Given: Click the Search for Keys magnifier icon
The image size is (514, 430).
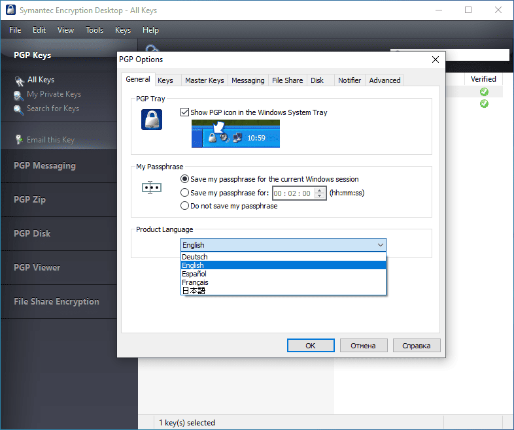Looking at the screenshot, I should 19,110.
